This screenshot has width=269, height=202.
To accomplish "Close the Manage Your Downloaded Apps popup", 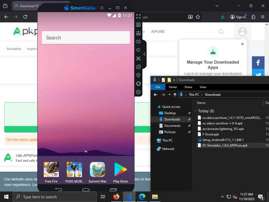I will pos(242,44).
